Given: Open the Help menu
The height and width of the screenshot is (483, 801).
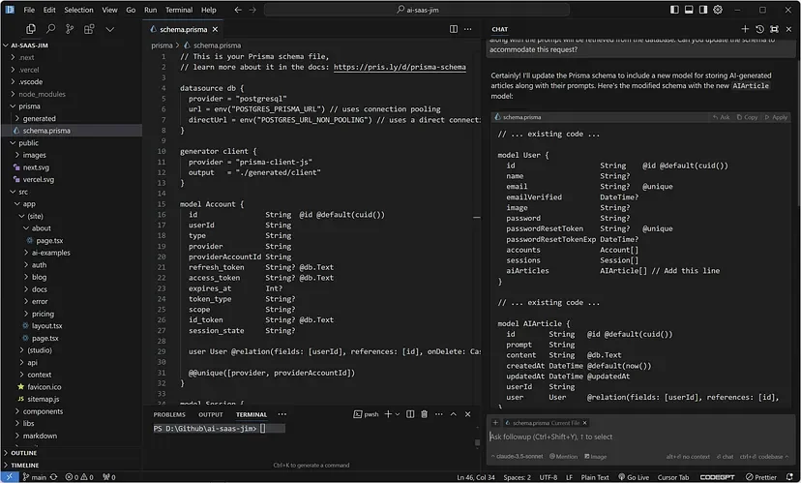Looking at the screenshot, I should pos(208,10).
